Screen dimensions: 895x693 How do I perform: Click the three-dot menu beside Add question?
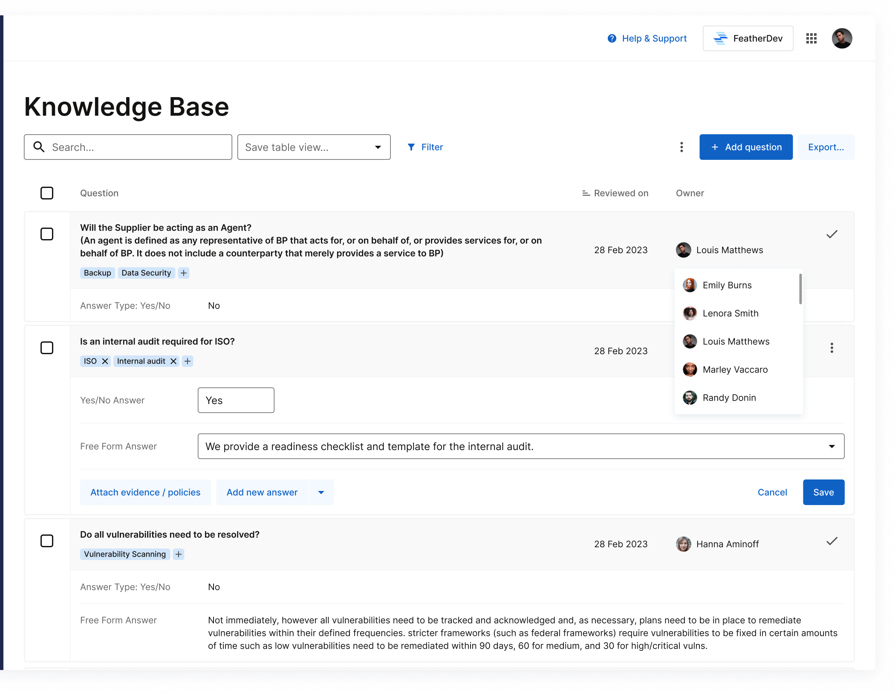pyautogui.click(x=681, y=147)
